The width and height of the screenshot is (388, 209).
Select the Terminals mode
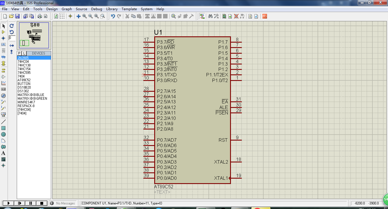(3, 70)
